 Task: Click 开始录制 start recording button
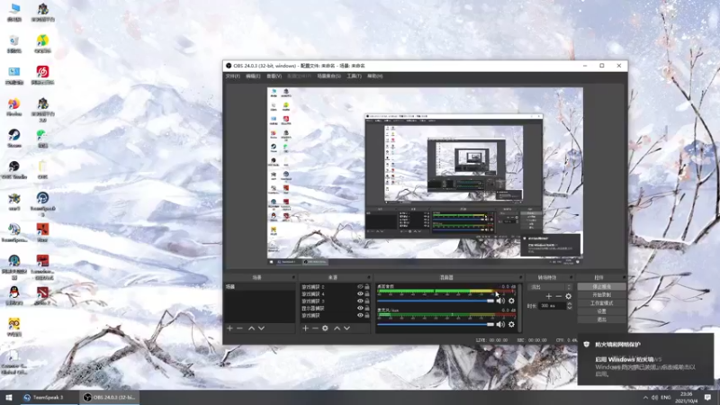pos(601,295)
